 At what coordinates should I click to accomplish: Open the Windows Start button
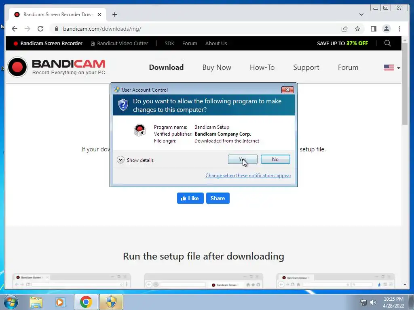(11, 302)
